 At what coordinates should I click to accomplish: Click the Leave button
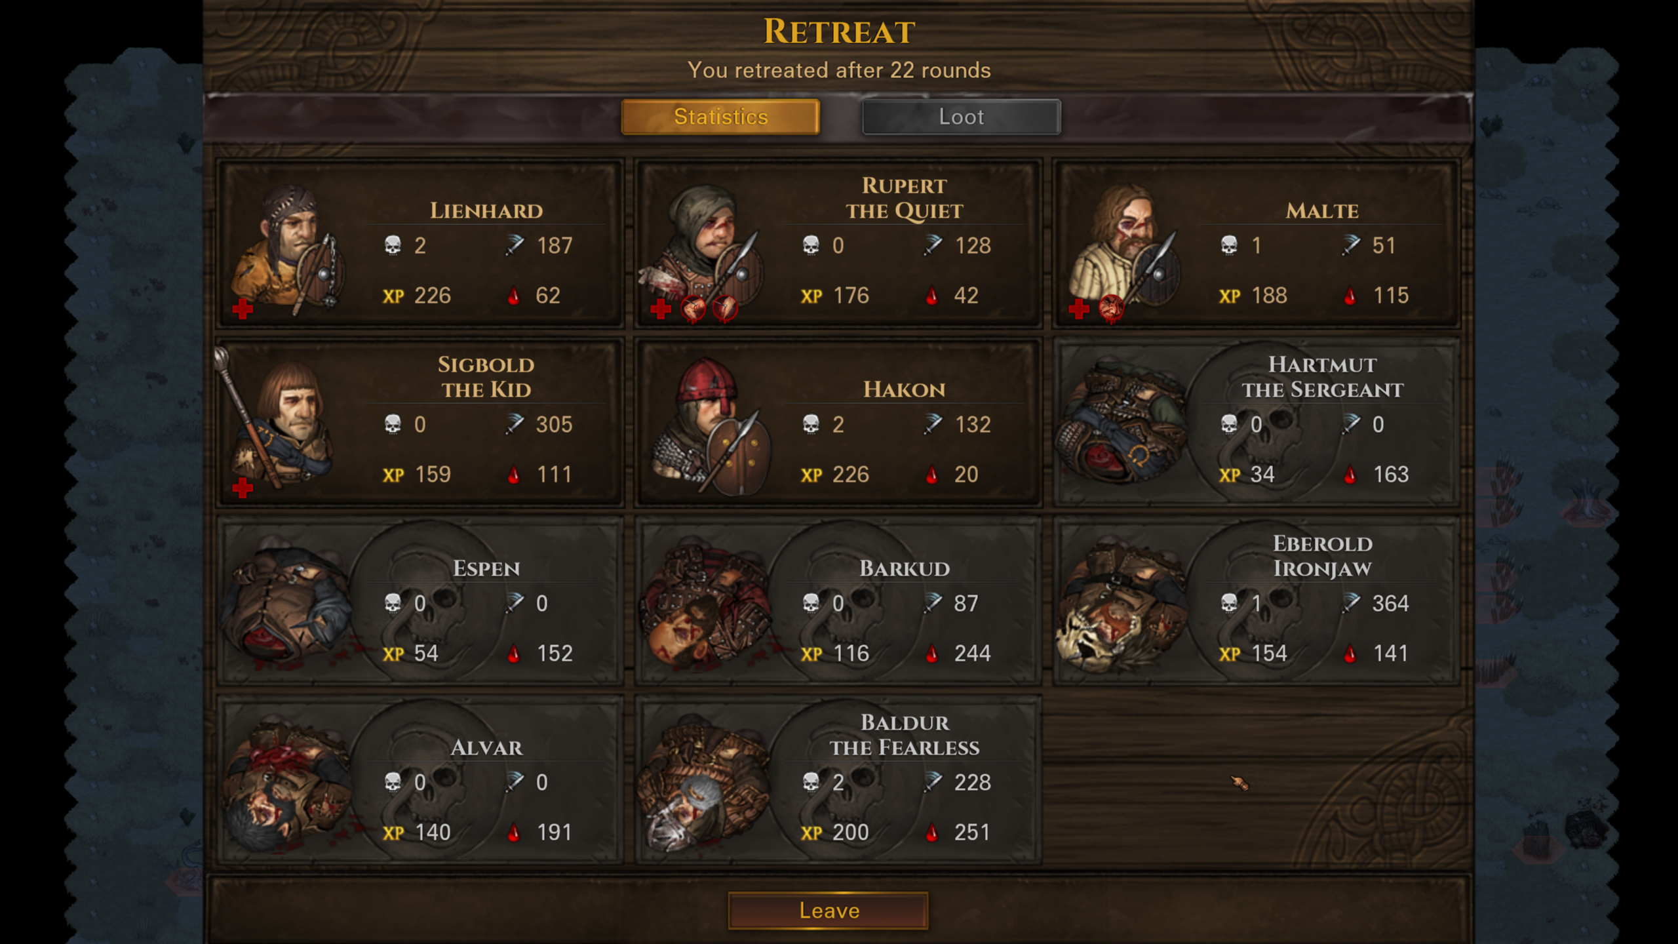pos(829,911)
